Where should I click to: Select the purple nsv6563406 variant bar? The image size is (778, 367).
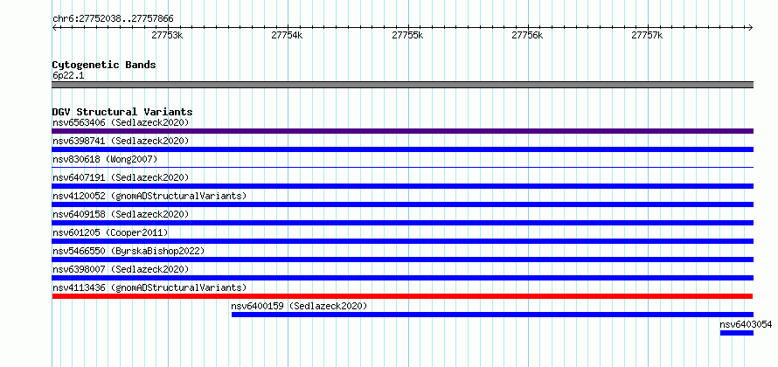coord(403,131)
